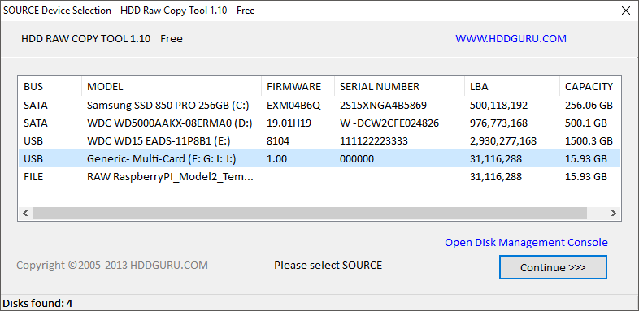Click firmware value 19.01H19
The height and width of the screenshot is (311, 639).
click(289, 123)
